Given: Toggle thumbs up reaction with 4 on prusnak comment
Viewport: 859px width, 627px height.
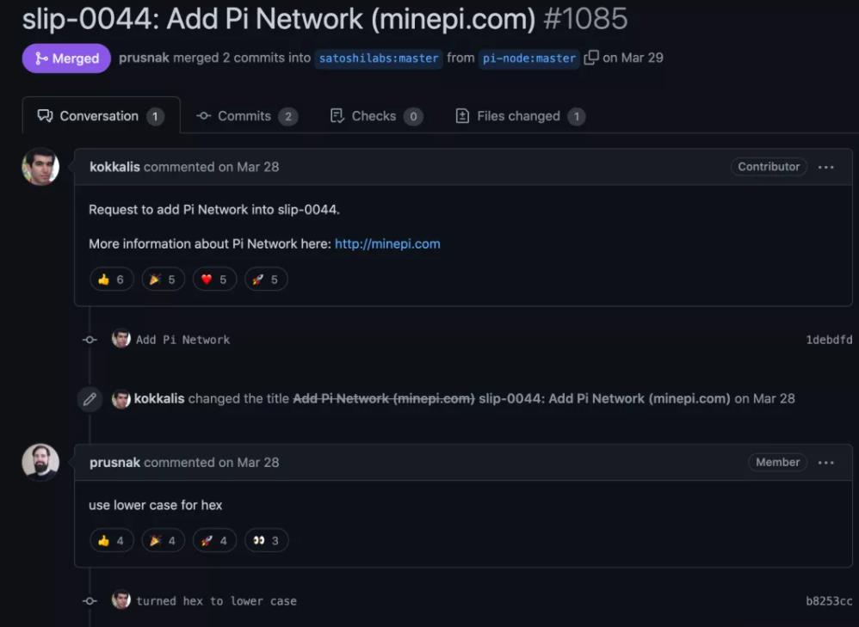Looking at the screenshot, I should coord(111,540).
